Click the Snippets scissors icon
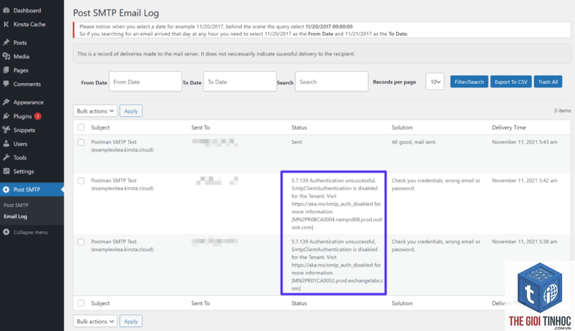Viewport: 575px width, 331px height. pos(6,130)
